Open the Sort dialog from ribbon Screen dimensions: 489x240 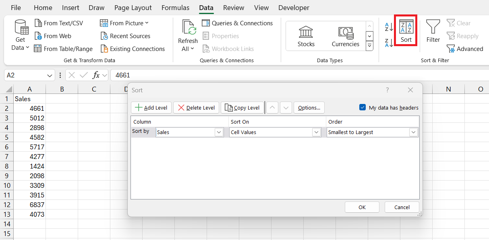click(x=406, y=31)
